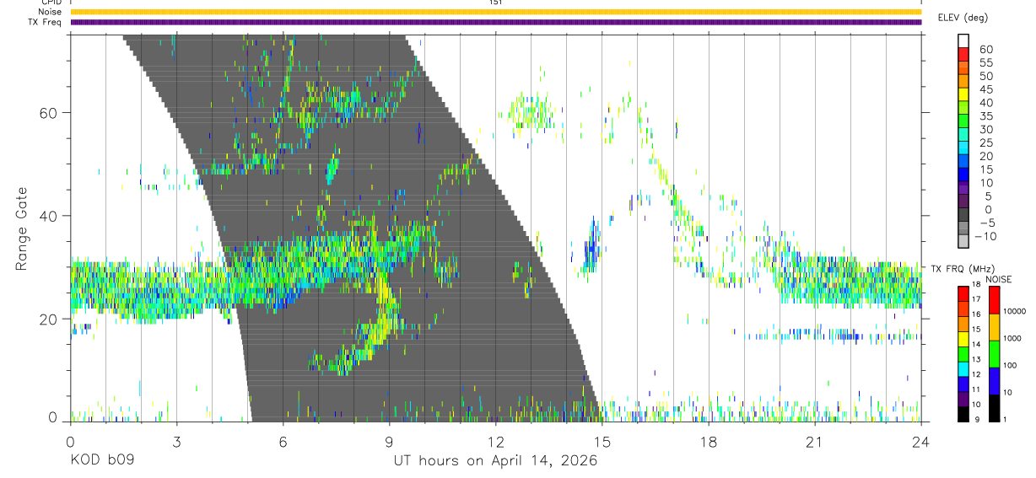
Task: Select the 'KOD b09' radar beam label
Action: [x=102, y=460]
